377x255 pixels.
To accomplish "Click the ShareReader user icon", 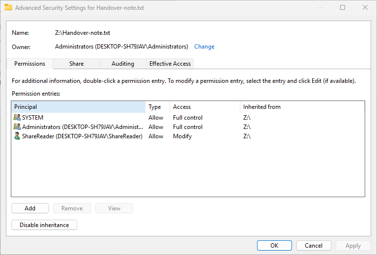I will pos(17,136).
